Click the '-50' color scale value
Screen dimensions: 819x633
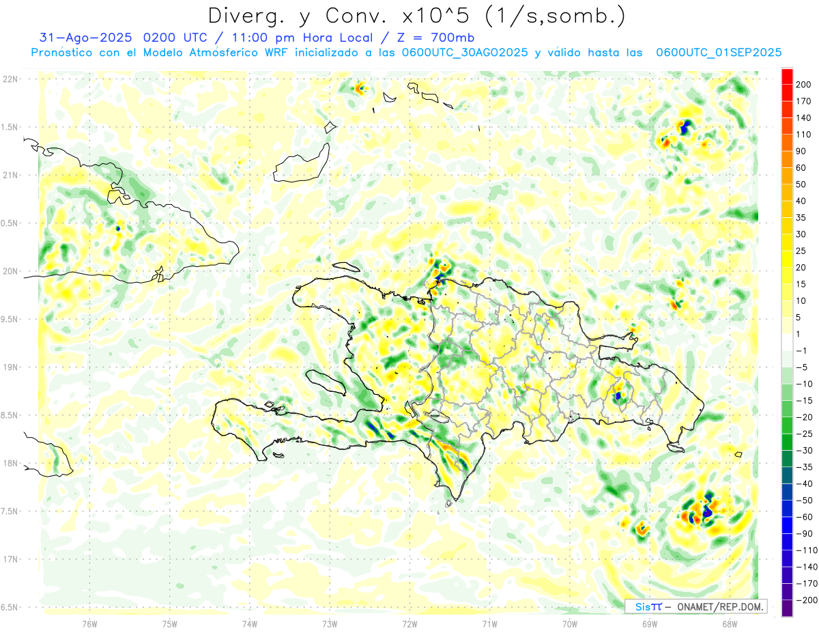pos(806,500)
